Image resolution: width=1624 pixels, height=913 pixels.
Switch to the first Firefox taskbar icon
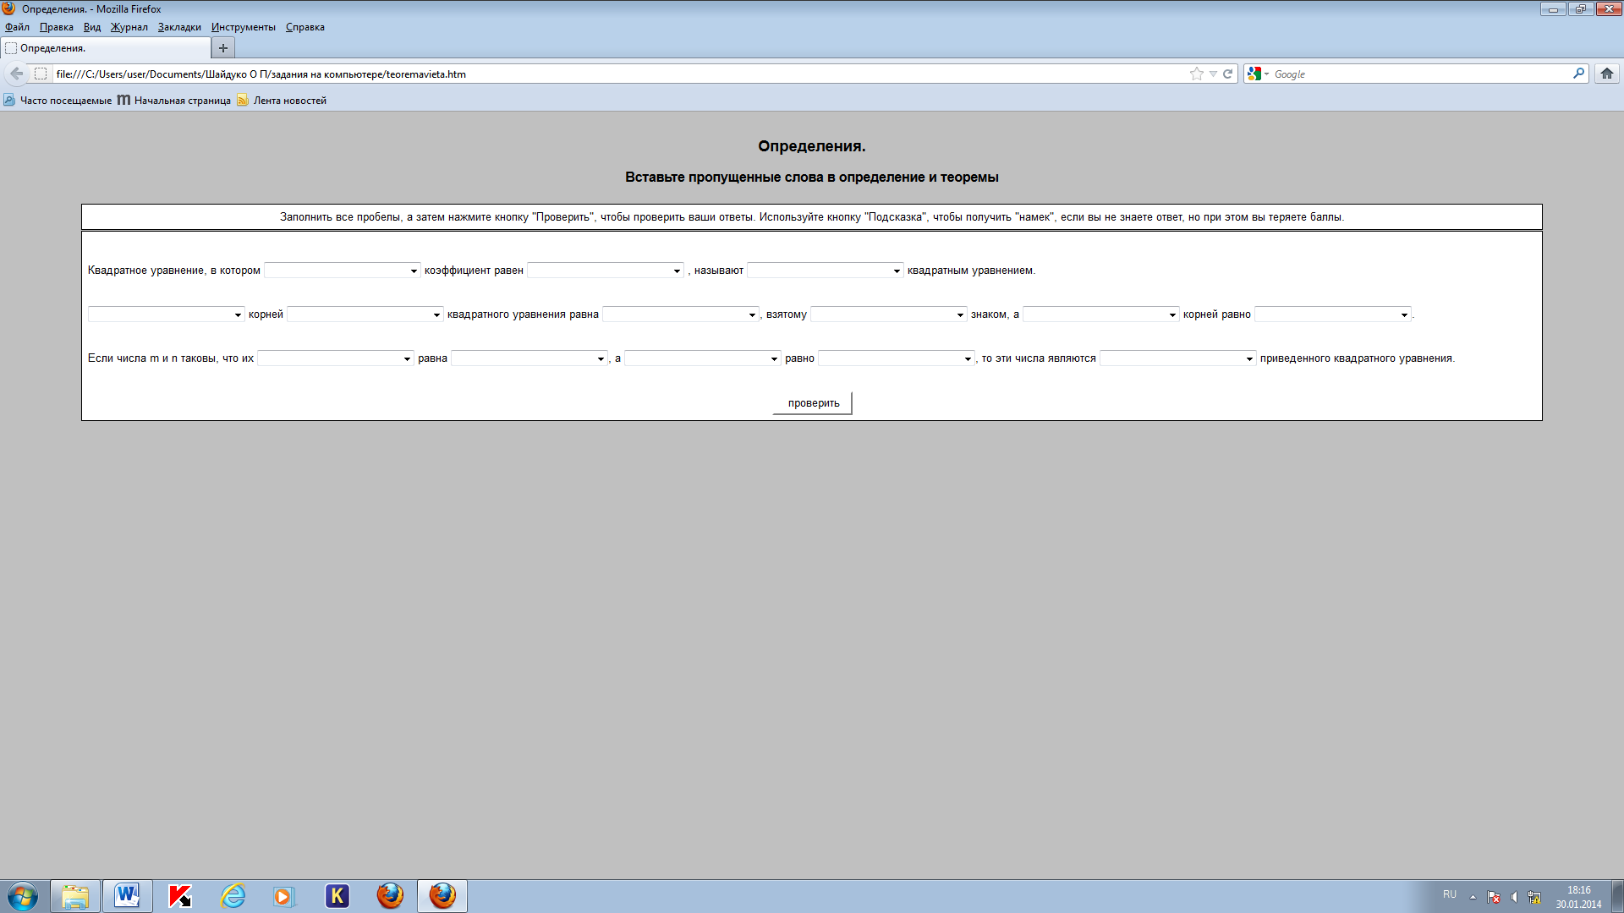390,896
